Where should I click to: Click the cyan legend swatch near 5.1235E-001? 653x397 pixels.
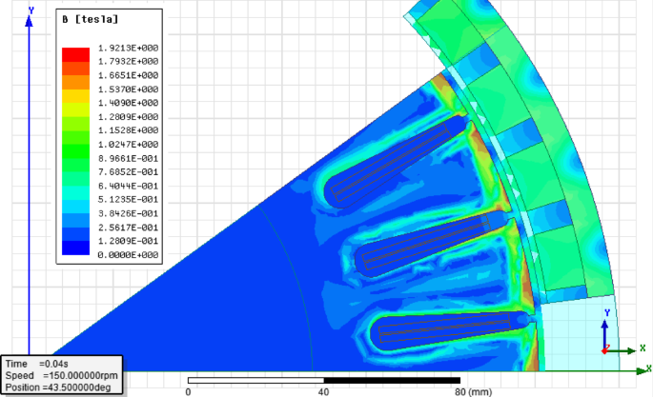[x=76, y=207]
